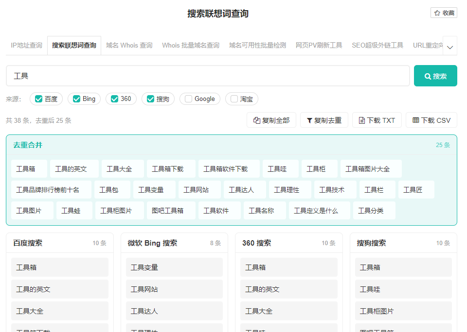Screen dimensions: 467x332
Task: Click 工具箱 in the 360 搜索 list
Action: [x=289, y=267]
